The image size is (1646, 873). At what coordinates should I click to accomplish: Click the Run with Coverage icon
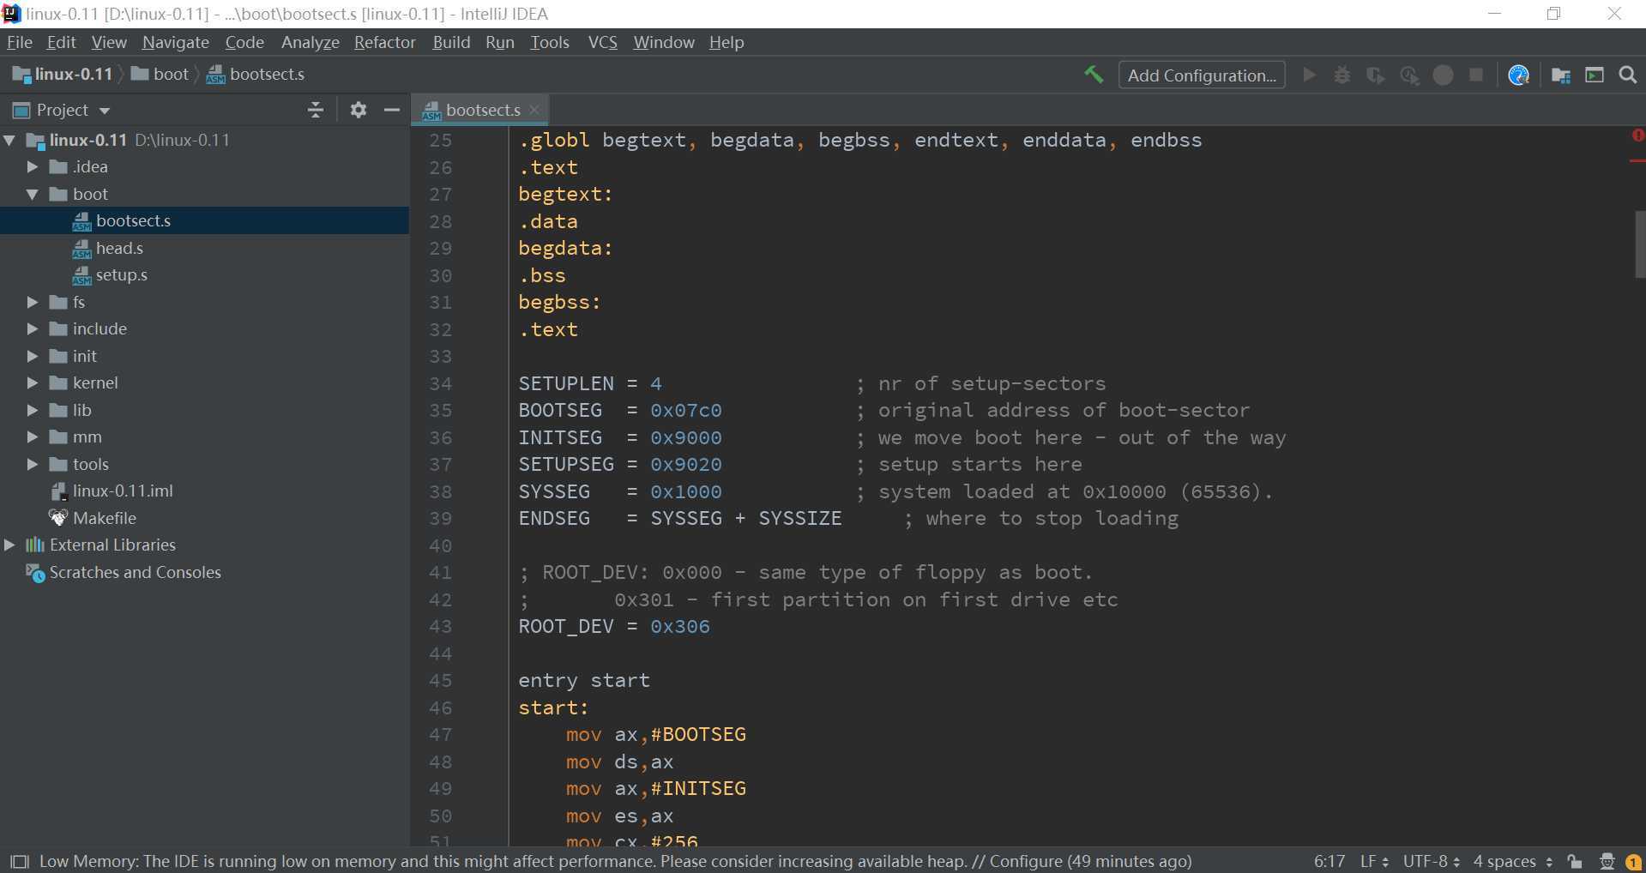tap(1376, 75)
